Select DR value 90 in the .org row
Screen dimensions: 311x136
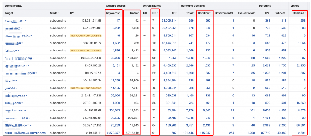click(154, 58)
